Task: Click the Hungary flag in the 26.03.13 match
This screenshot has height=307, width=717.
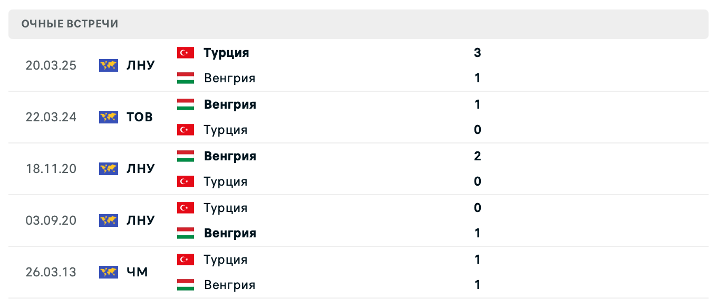Action: click(186, 285)
